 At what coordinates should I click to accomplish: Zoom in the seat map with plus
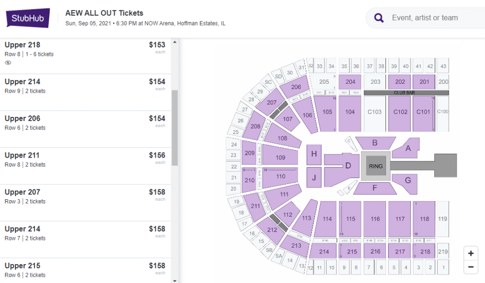471,253
